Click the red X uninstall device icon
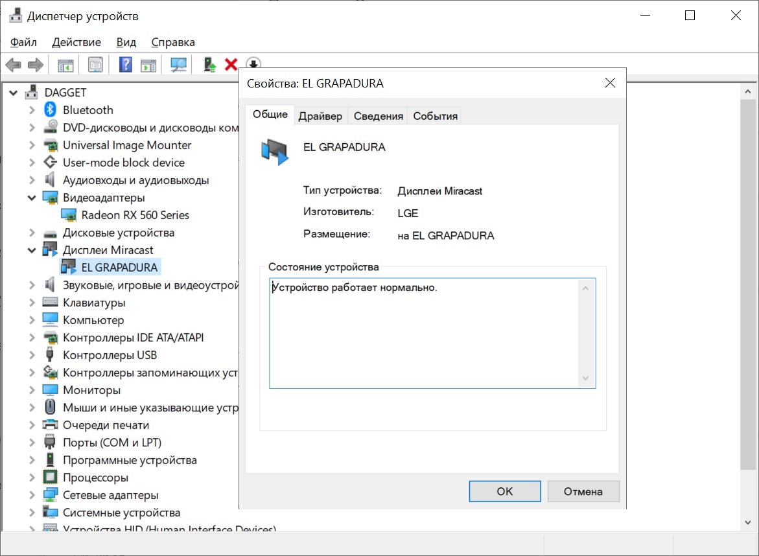Screen dimensions: 759x556 click(231, 65)
